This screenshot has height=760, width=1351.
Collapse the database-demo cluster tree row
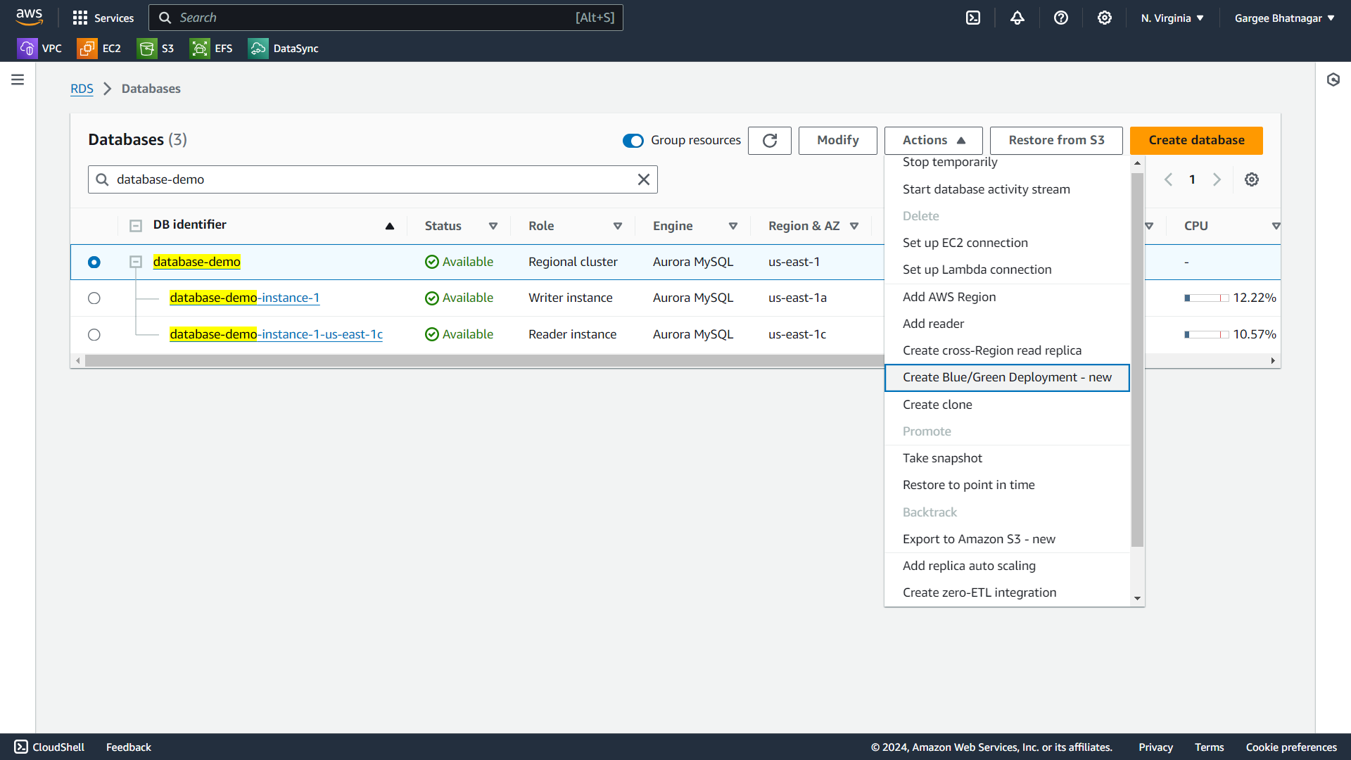(x=136, y=262)
